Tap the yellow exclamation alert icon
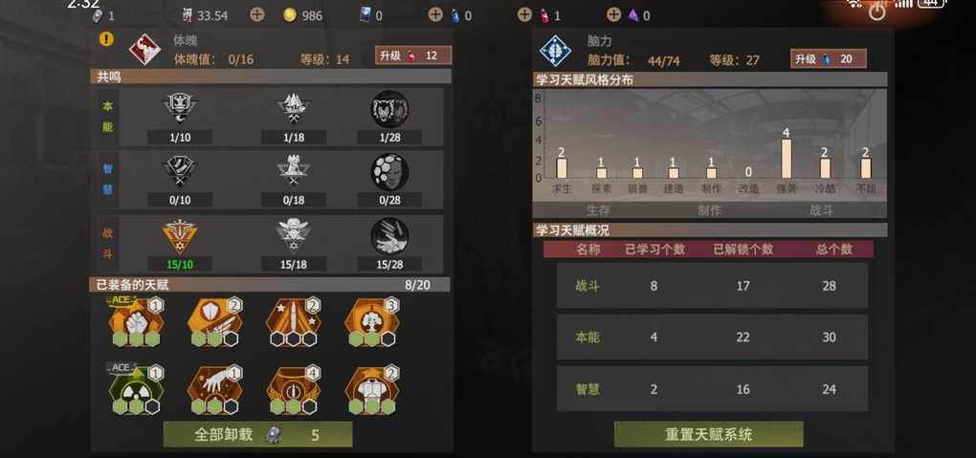 [106, 38]
